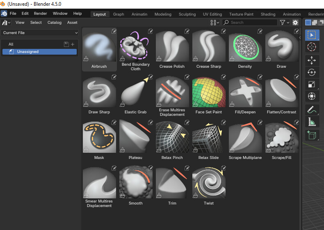This screenshot has height=230, width=324.
Task: Pick the Elastic Grab brush
Action: [x=136, y=95]
